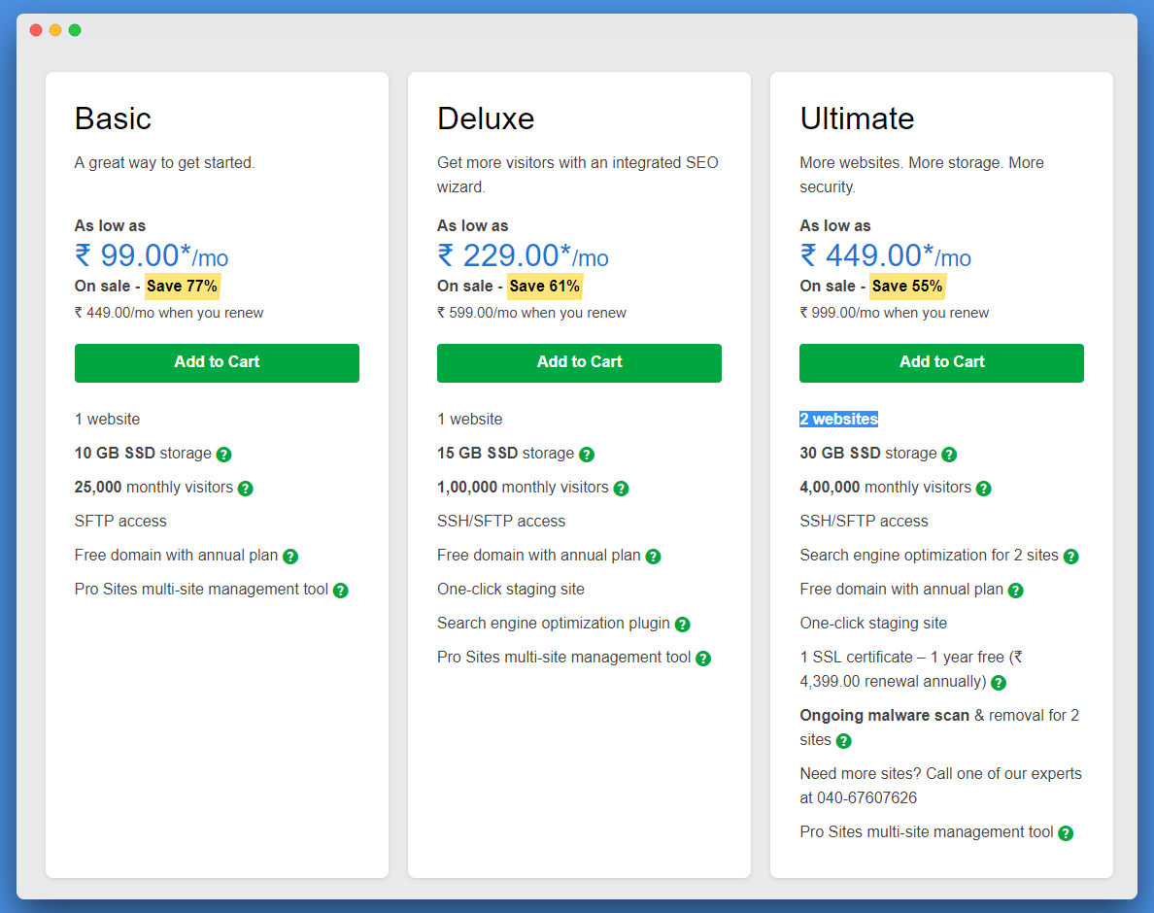The width and height of the screenshot is (1154, 913).
Task: Click help beside Deluxe's free domain offer
Action: [653, 556]
